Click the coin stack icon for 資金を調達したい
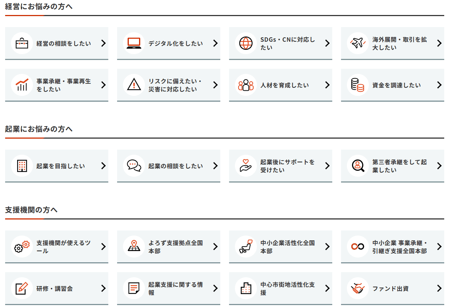The image size is (453, 308). click(x=357, y=85)
